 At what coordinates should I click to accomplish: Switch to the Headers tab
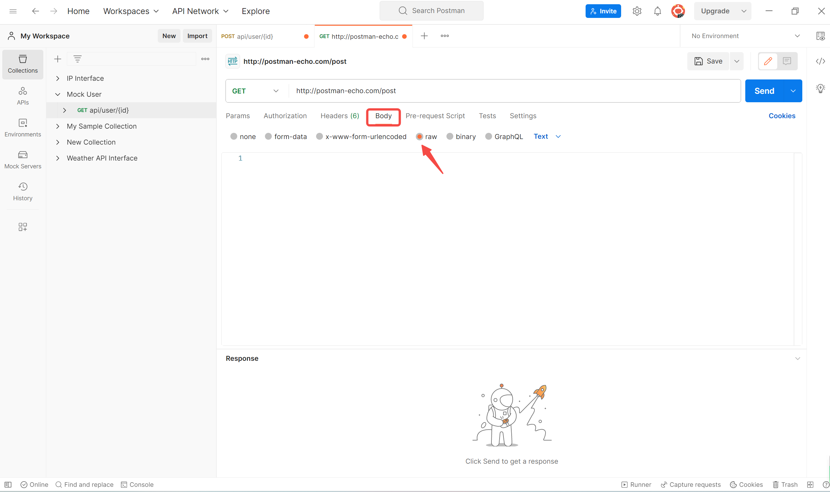(339, 116)
